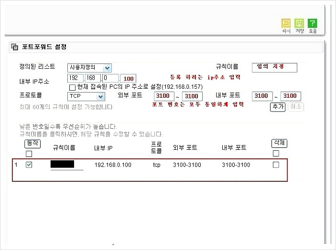Click the 동작 button
336x250 pixels.
pyautogui.click(x=33, y=143)
